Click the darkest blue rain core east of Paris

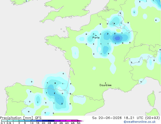118,38
